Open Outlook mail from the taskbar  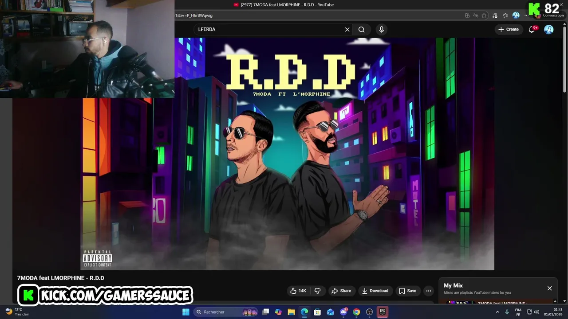[x=330, y=312]
